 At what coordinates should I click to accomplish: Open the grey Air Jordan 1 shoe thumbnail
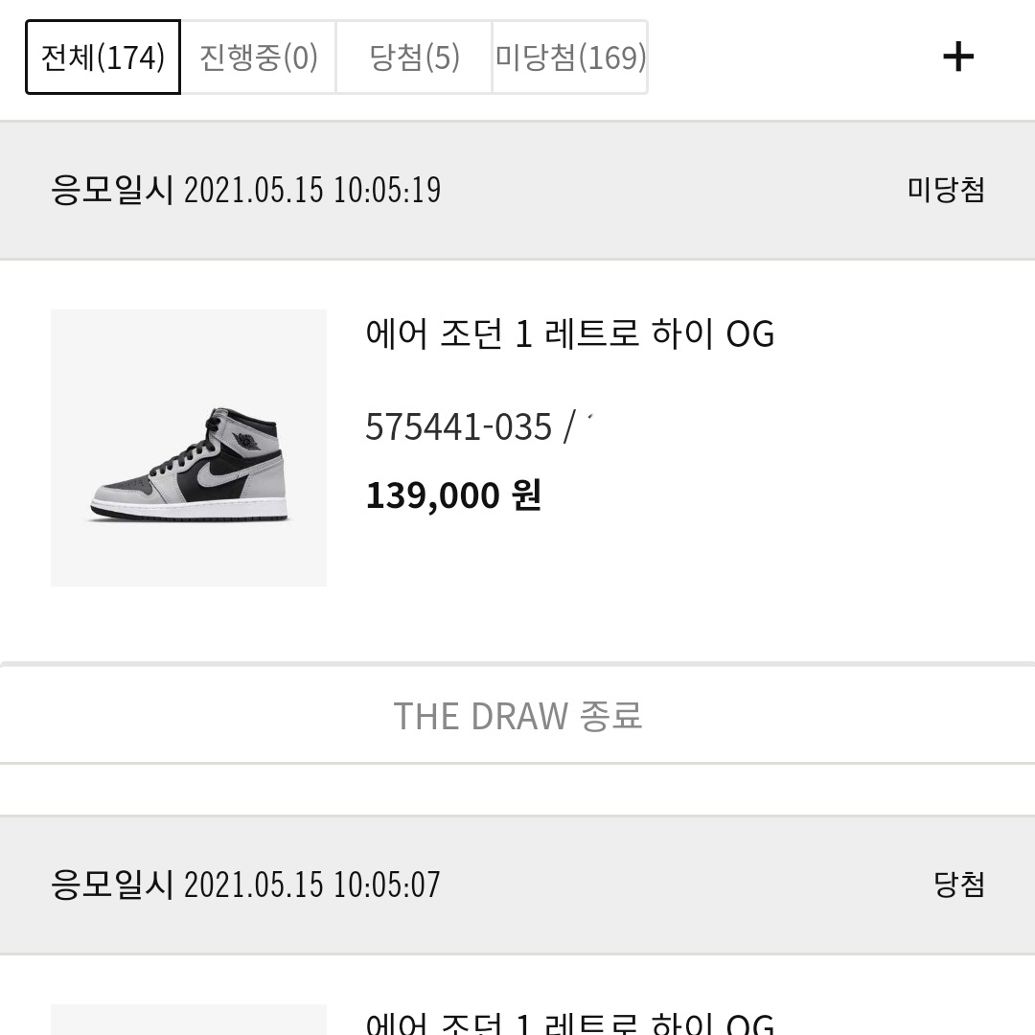(x=189, y=448)
